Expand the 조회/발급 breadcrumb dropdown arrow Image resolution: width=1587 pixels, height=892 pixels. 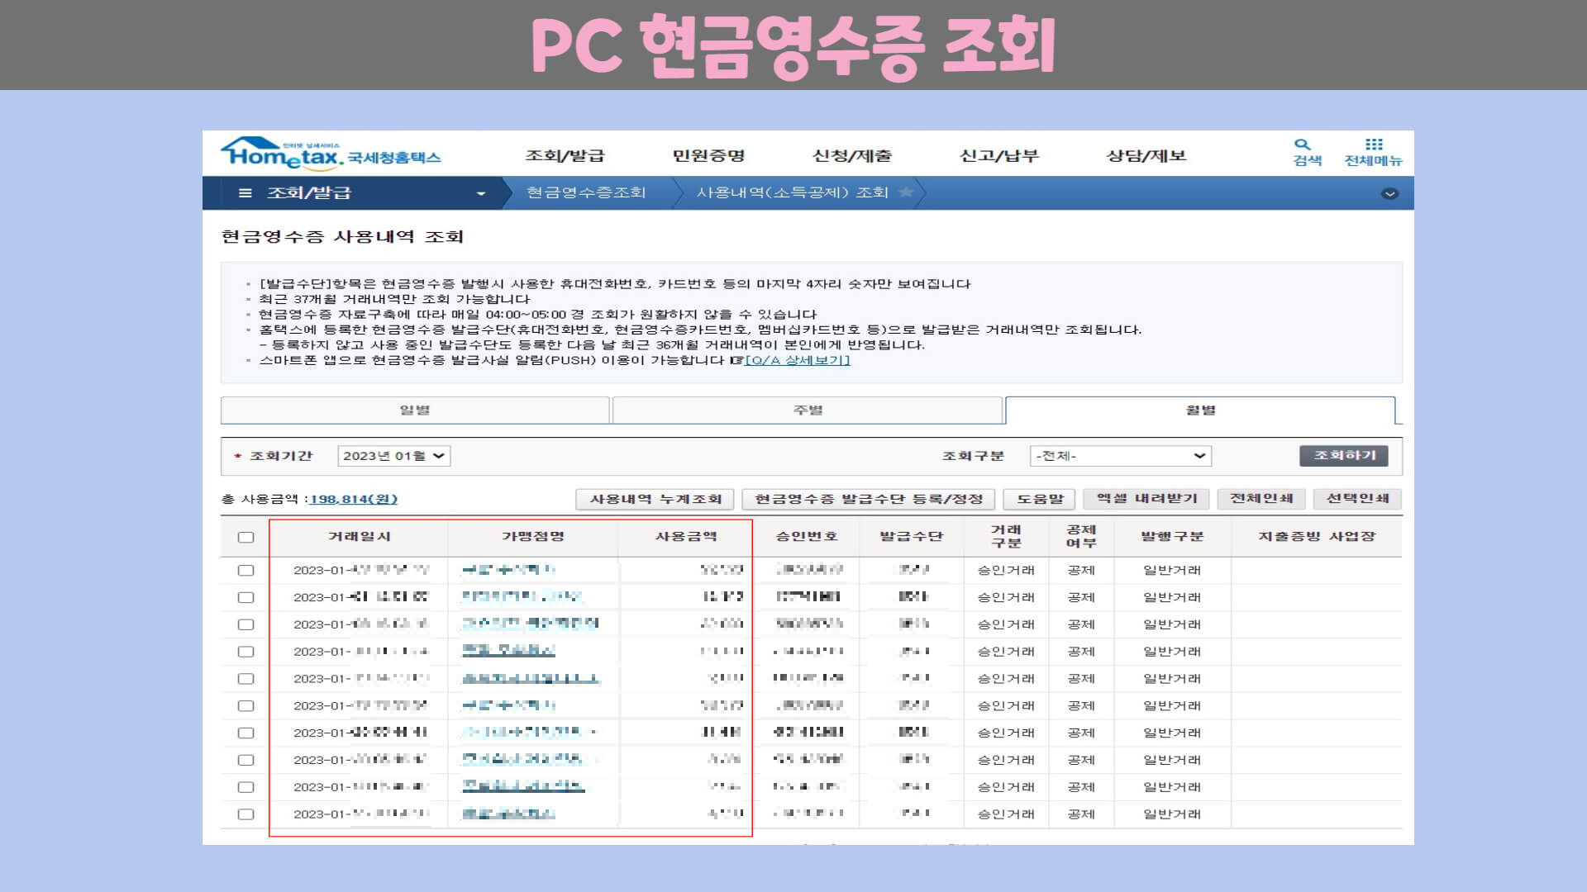(480, 194)
